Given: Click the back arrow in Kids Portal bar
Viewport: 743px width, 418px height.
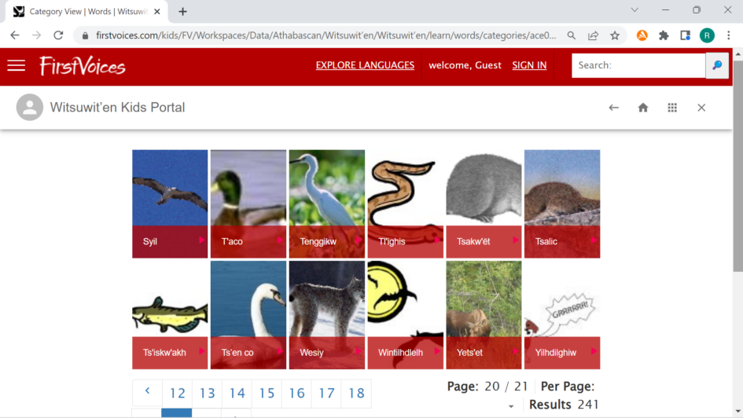Looking at the screenshot, I should coord(614,108).
